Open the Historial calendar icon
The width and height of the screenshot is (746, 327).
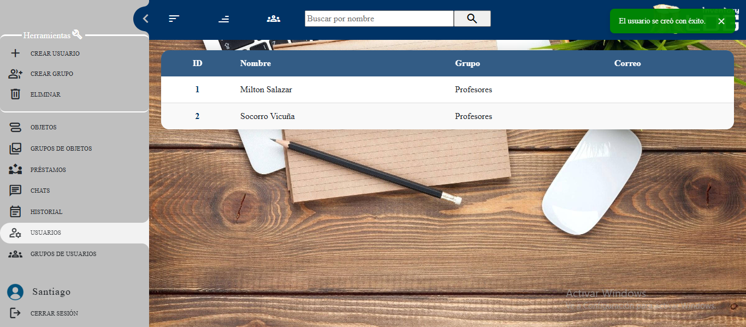(15, 212)
